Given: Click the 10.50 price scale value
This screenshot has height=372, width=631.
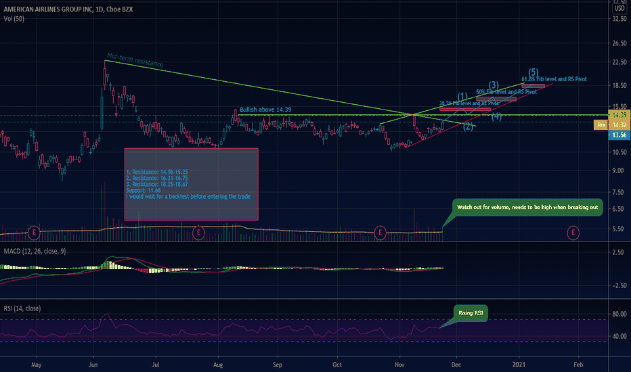Looking at the screenshot, I should click(619, 152).
